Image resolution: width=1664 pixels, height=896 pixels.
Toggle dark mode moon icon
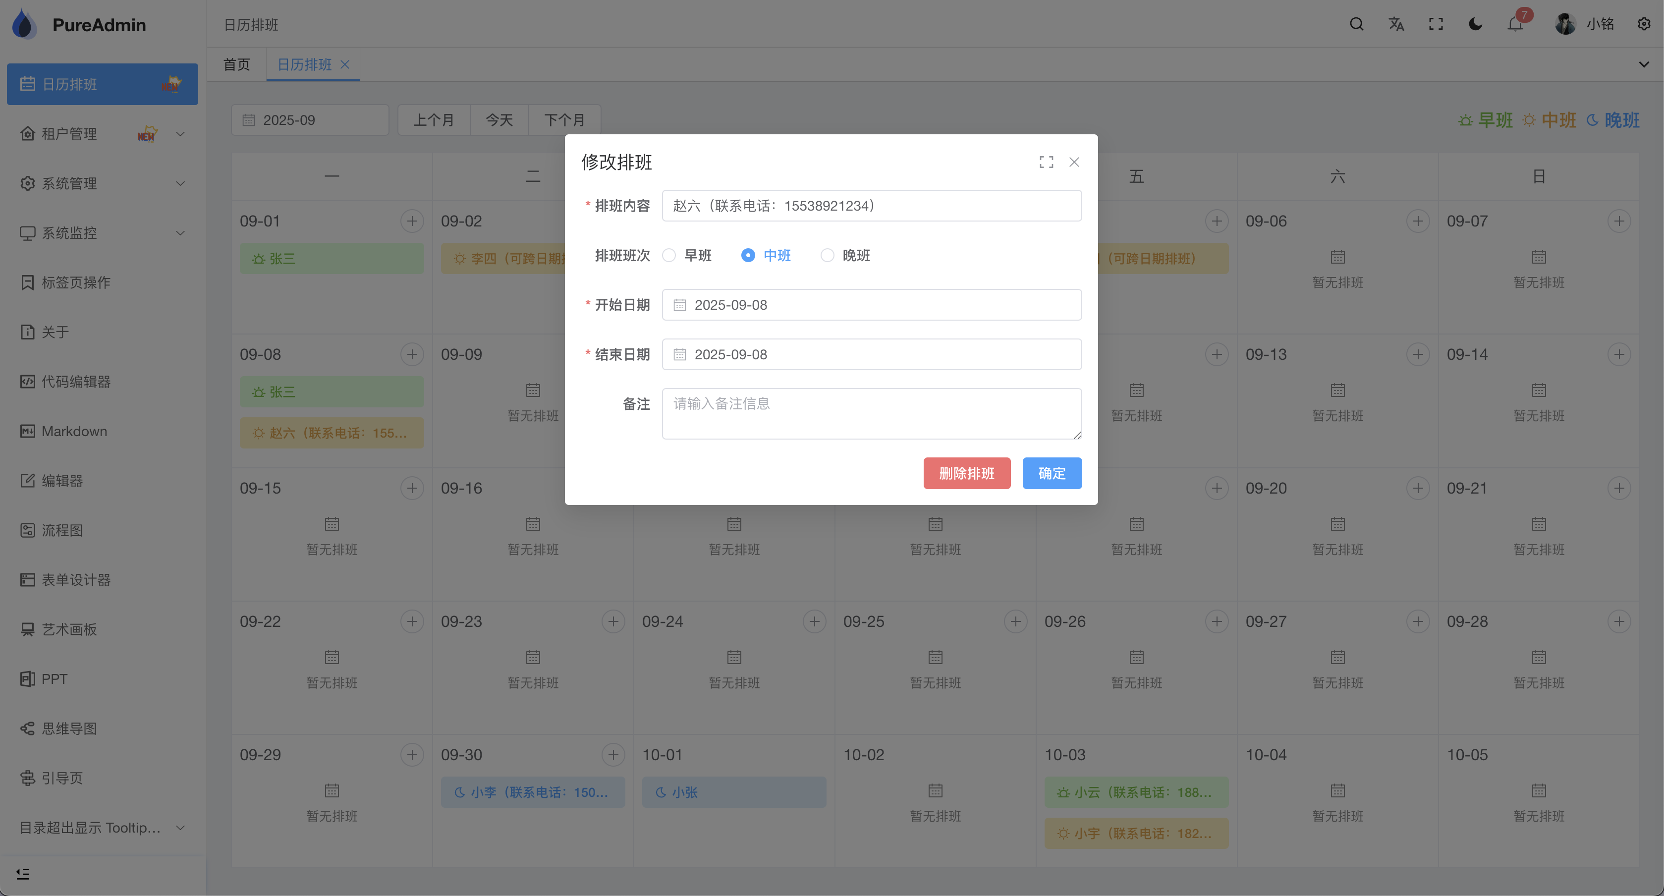(x=1475, y=25)
